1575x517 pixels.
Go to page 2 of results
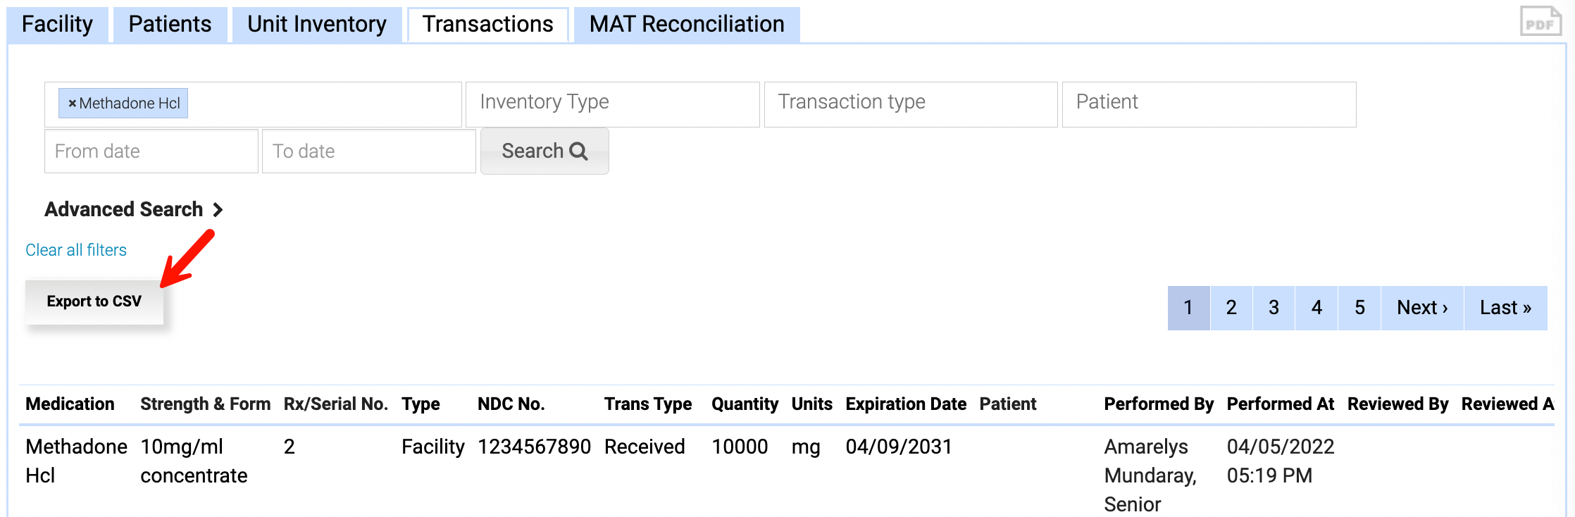[1231, 308]
